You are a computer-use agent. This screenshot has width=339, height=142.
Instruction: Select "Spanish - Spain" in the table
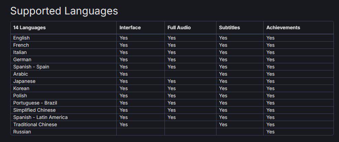31,67
